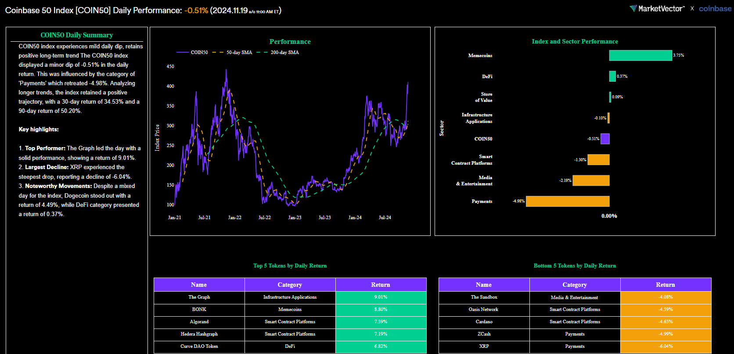Click the MarketVector logo
The height and width of the screenshot is (354, 734).
(657, 8)
